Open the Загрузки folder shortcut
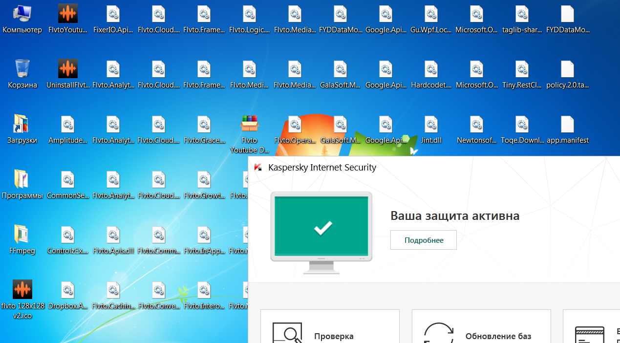Viewport: 620px width, 343px height. [22, 130]
